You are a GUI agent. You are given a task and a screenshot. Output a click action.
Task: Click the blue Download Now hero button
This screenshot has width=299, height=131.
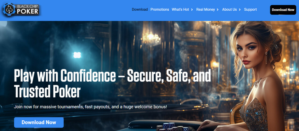pyautogui.click(x=39, y=123)
